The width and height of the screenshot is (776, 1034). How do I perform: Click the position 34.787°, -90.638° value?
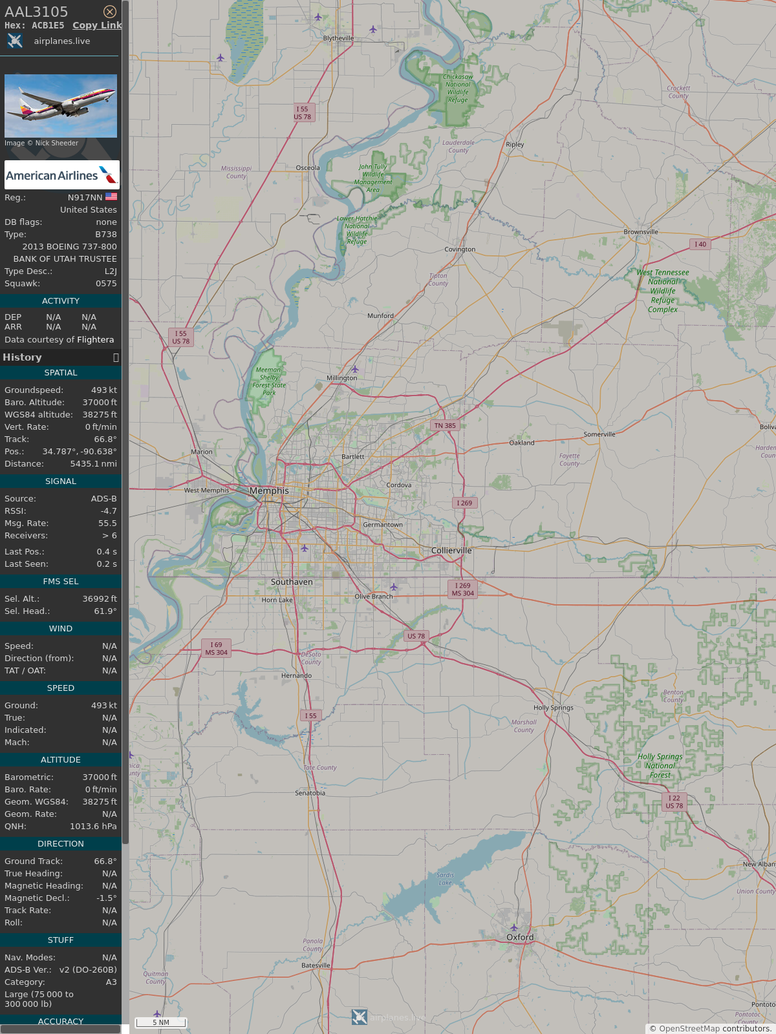[x=80, y=452]
